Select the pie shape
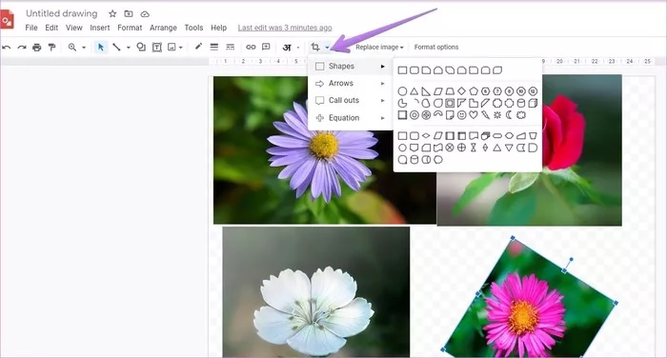 point(402,103)
